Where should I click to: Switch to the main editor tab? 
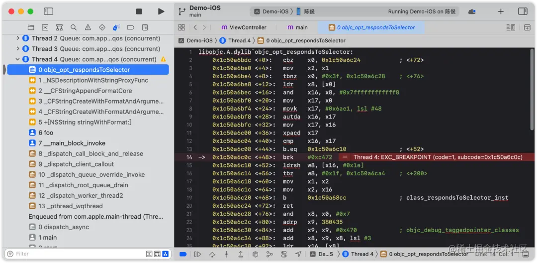coord(298,27)
